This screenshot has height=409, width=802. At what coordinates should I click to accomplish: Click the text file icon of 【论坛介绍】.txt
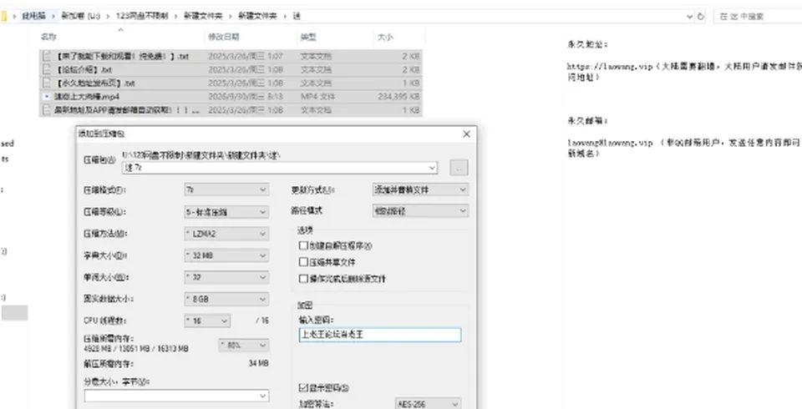coord(47,69)
